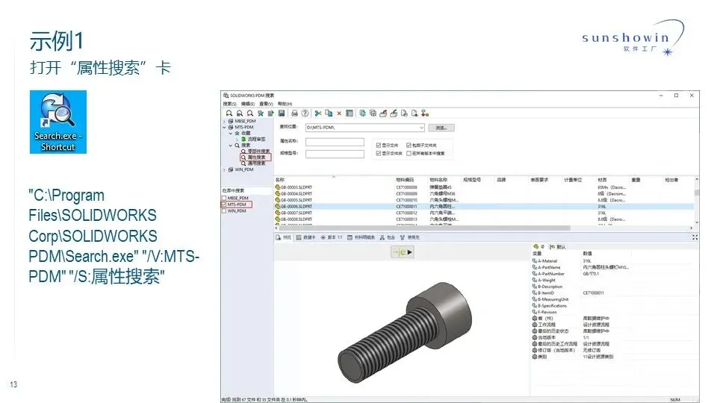717x403 pixels.
Task: Expand the 流程审签 tree node
Action: pos(237,139)
